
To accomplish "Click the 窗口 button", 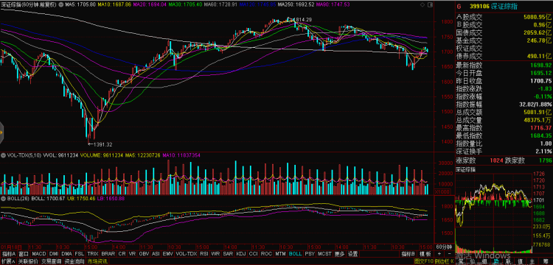I will 24,254.
